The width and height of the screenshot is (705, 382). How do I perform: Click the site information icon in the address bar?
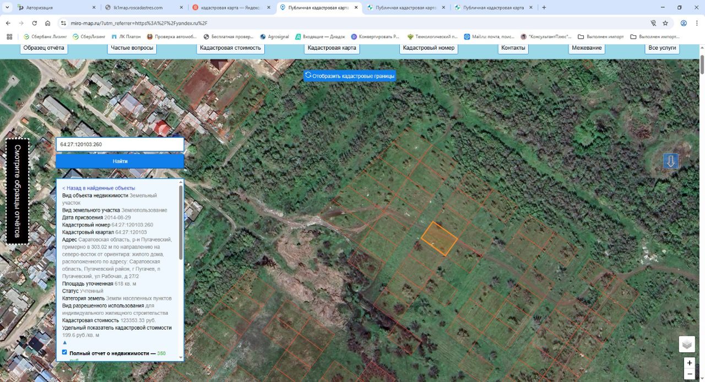(63, 23)
